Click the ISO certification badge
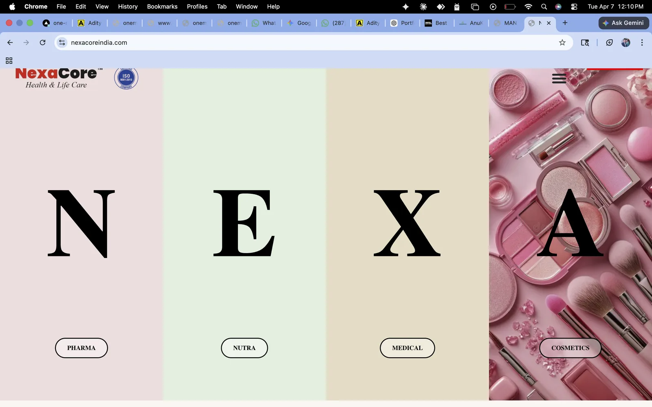Viewport: 652px width, 407px height. 126,78
